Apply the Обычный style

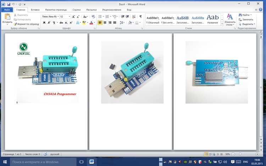(153, 20)
